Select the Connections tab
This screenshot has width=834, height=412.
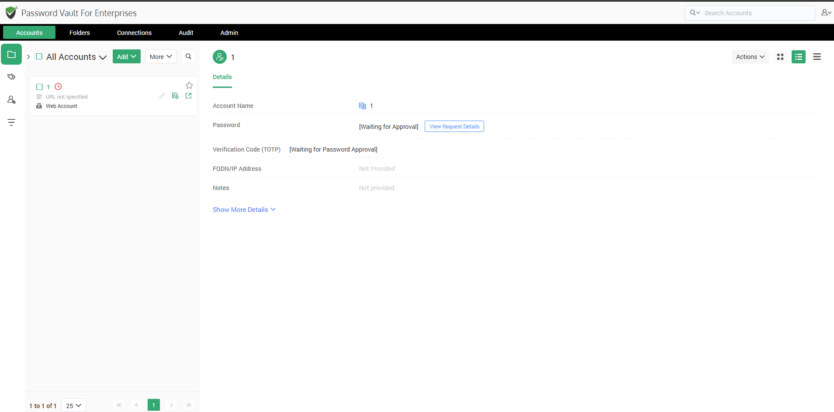click(134, 32)
